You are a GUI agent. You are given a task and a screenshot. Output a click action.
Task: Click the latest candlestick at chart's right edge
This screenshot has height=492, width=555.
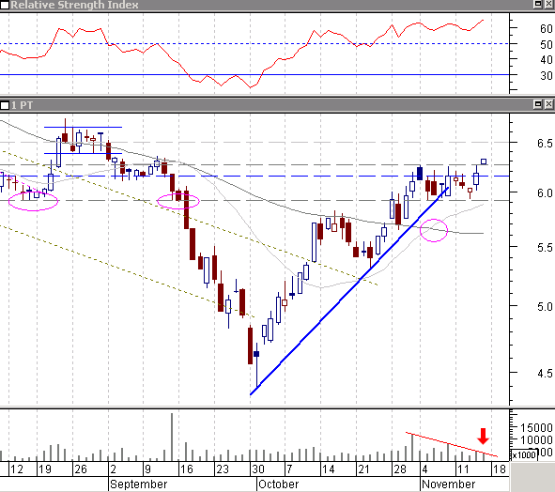(x=484, y=161)
